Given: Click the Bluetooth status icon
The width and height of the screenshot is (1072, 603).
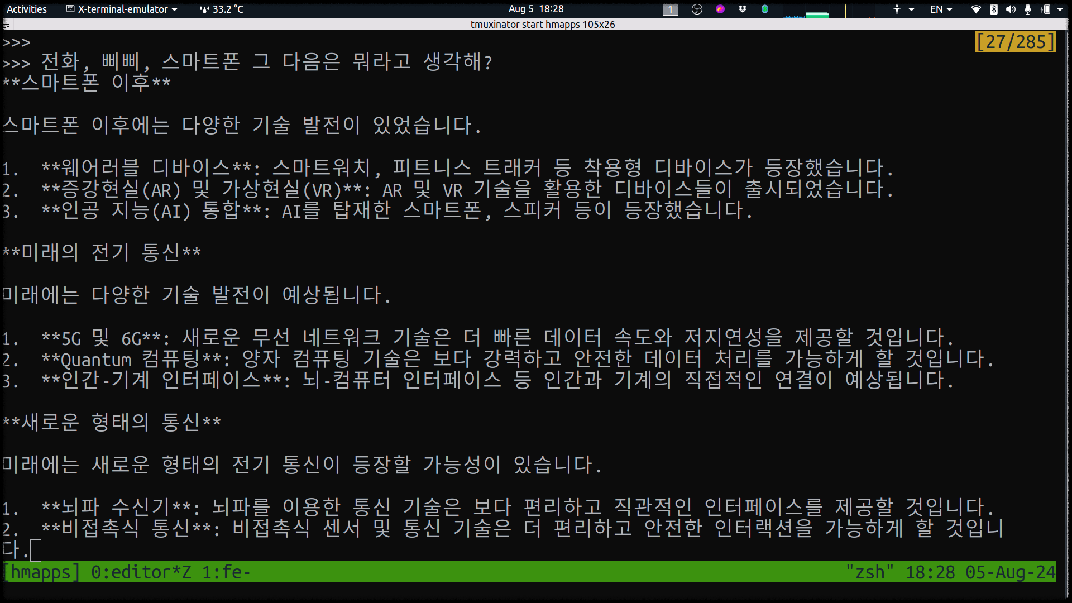Looking at the screenshot, I should [x=994, y=9].
